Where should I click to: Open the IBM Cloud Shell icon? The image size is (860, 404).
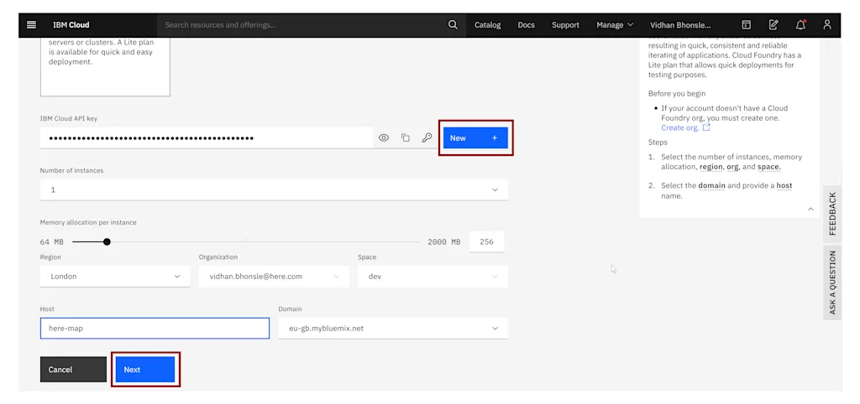click(746, 24)
